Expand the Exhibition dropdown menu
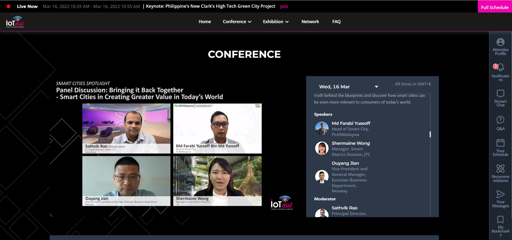Image resolution: width=512 pixels, height=240 pixels. click(275, 22)
